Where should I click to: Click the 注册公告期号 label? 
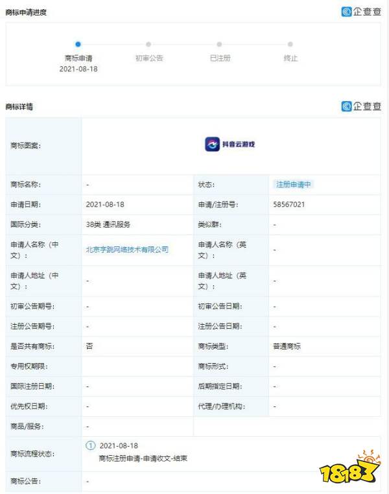pyautogui.click(x=32, y=326)
